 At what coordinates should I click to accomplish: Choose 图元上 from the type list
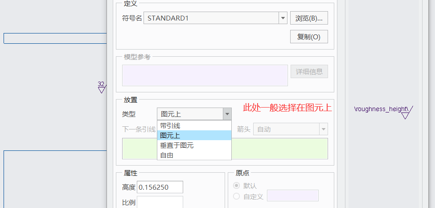194,135
